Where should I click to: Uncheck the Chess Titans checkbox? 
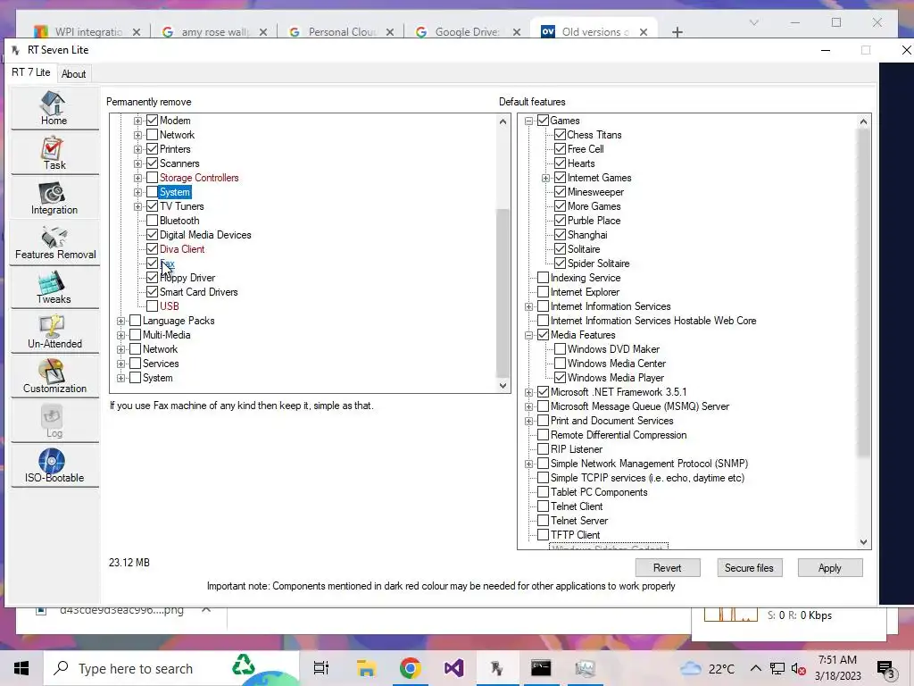tap(561, 135)
